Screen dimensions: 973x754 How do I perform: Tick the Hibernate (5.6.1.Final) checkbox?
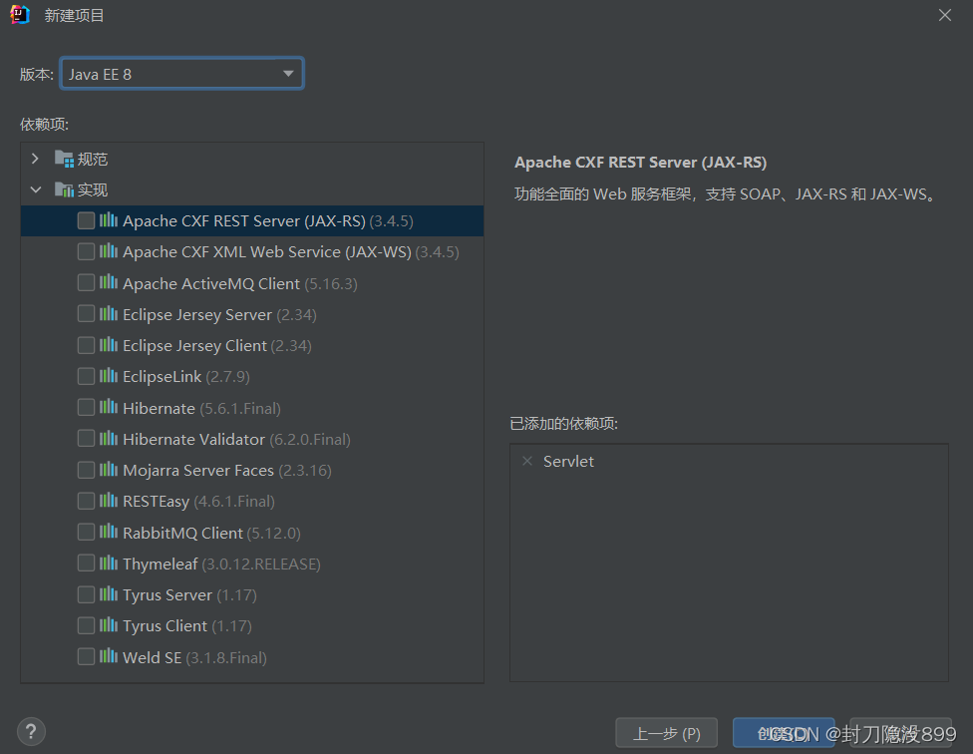pyautogui.click(x=87, y=408)
